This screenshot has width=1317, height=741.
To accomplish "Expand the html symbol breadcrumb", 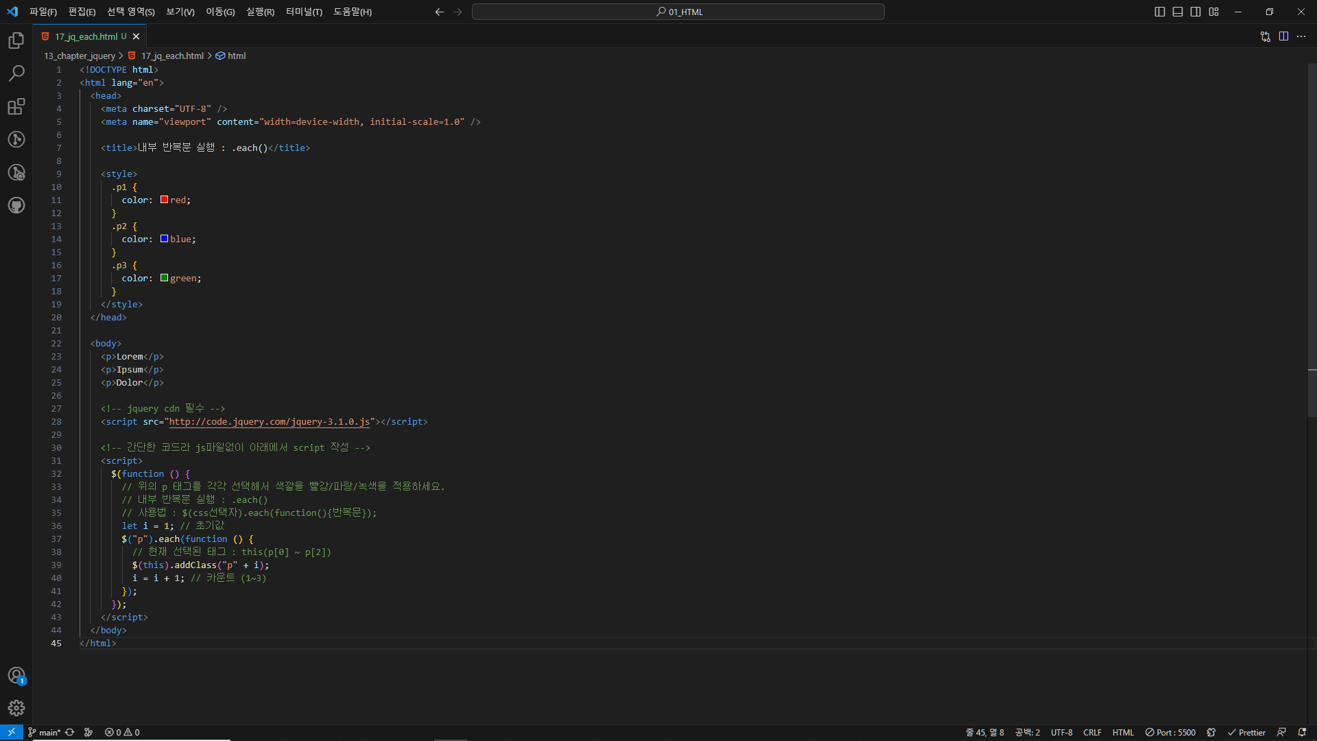I will (x=236, y=56).
